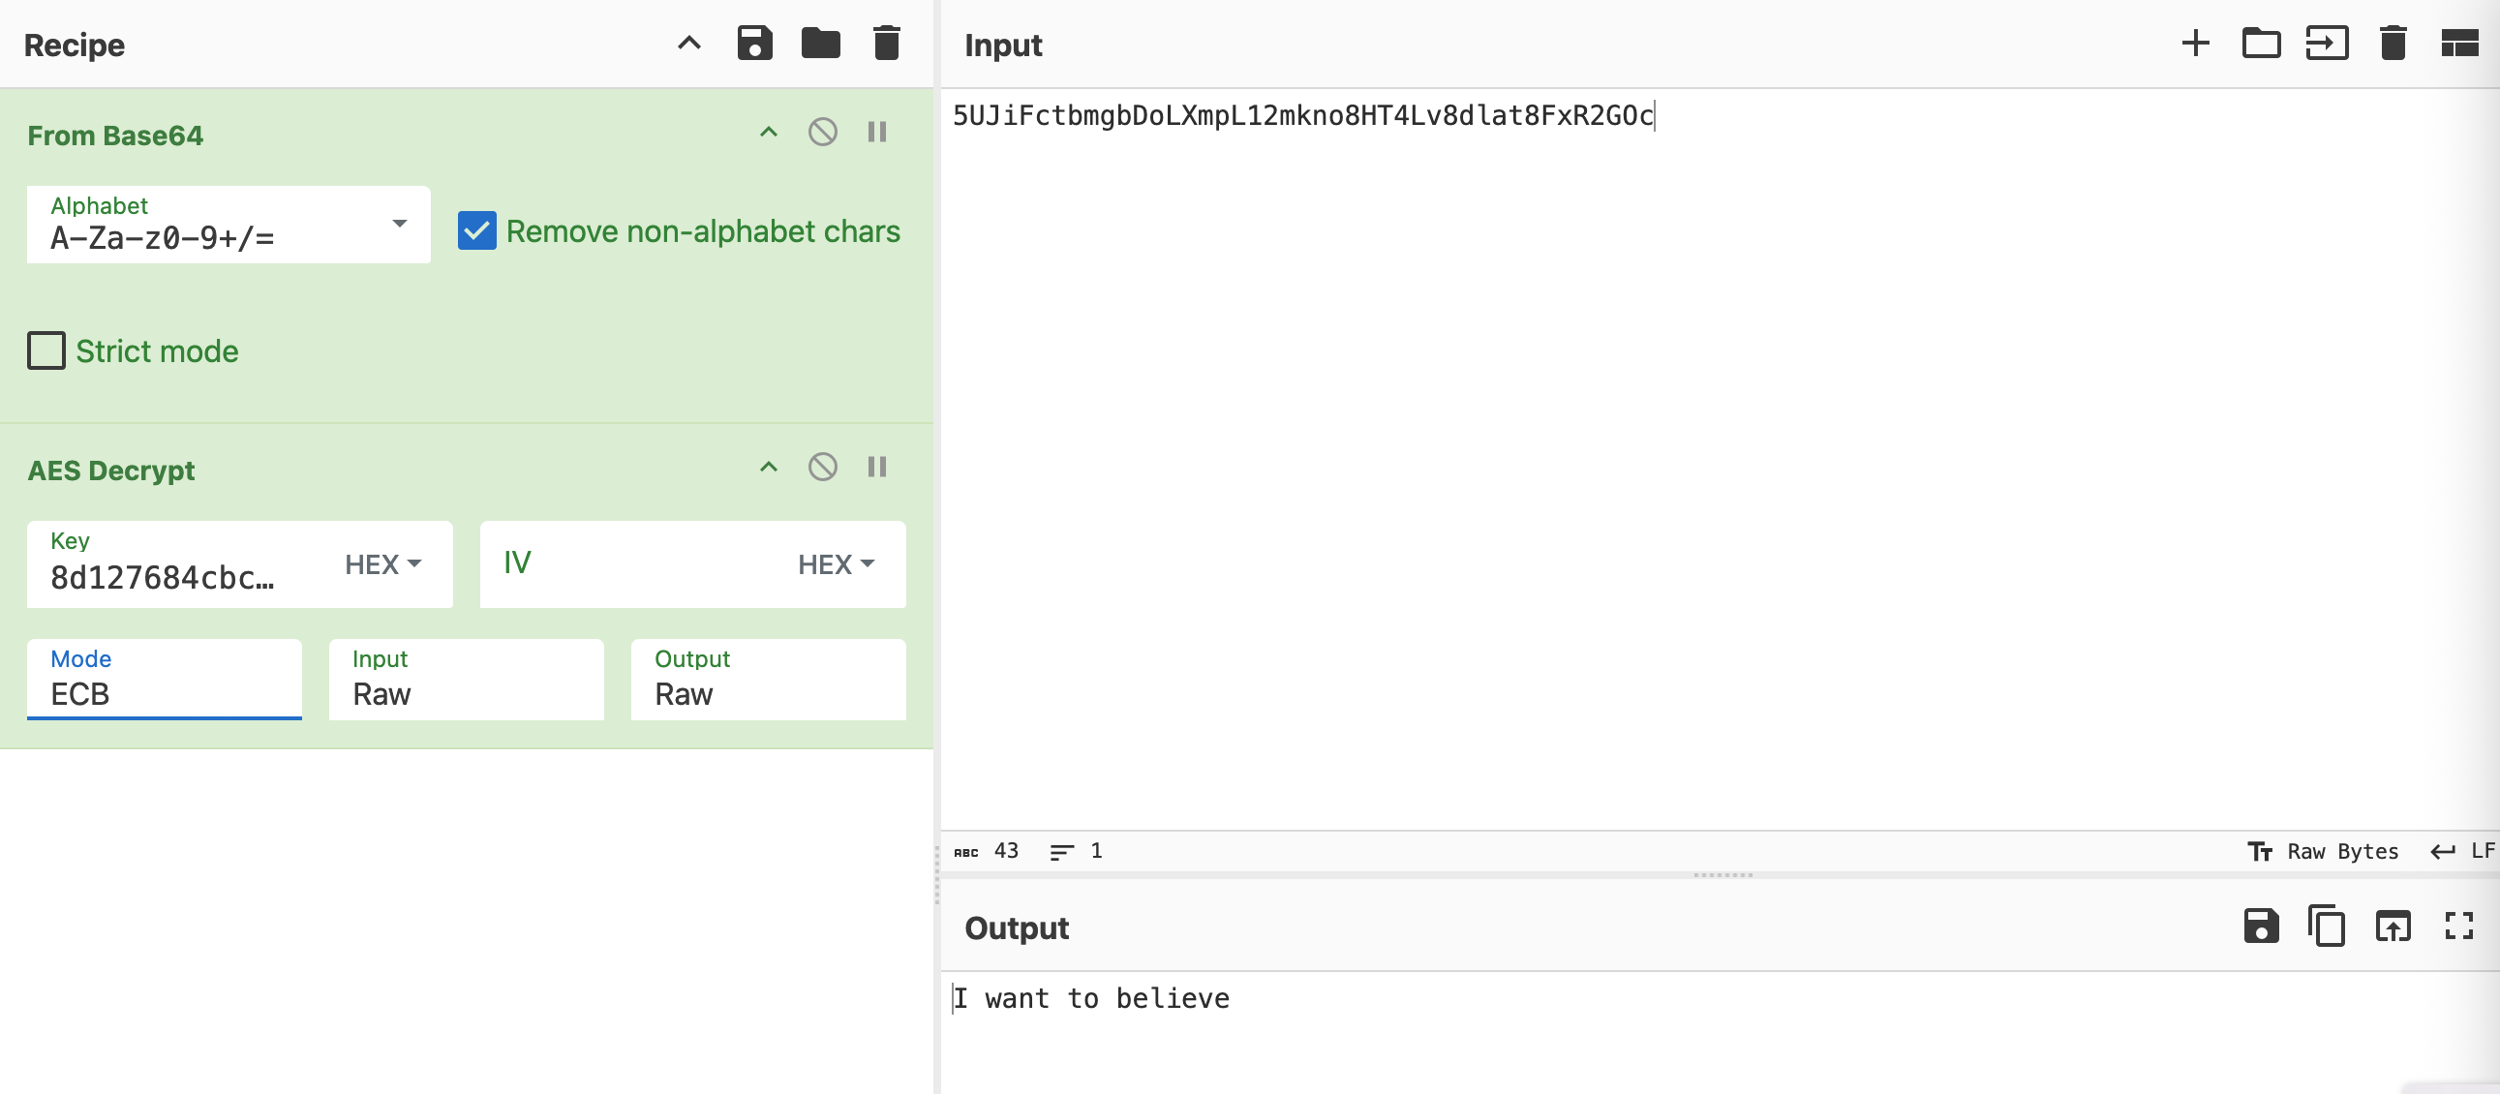Screen dimensions: 2500x1094
Task: Save the recipe with floppy icon
Action: tap(754, 44)
